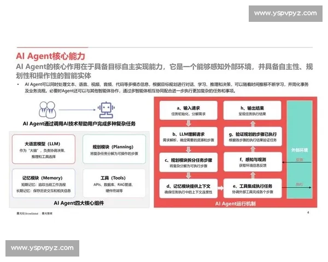Click the footer logo "霞光社ShineGlobal"
This screenshot has height=262, width=328.
(x=27, y=213)
